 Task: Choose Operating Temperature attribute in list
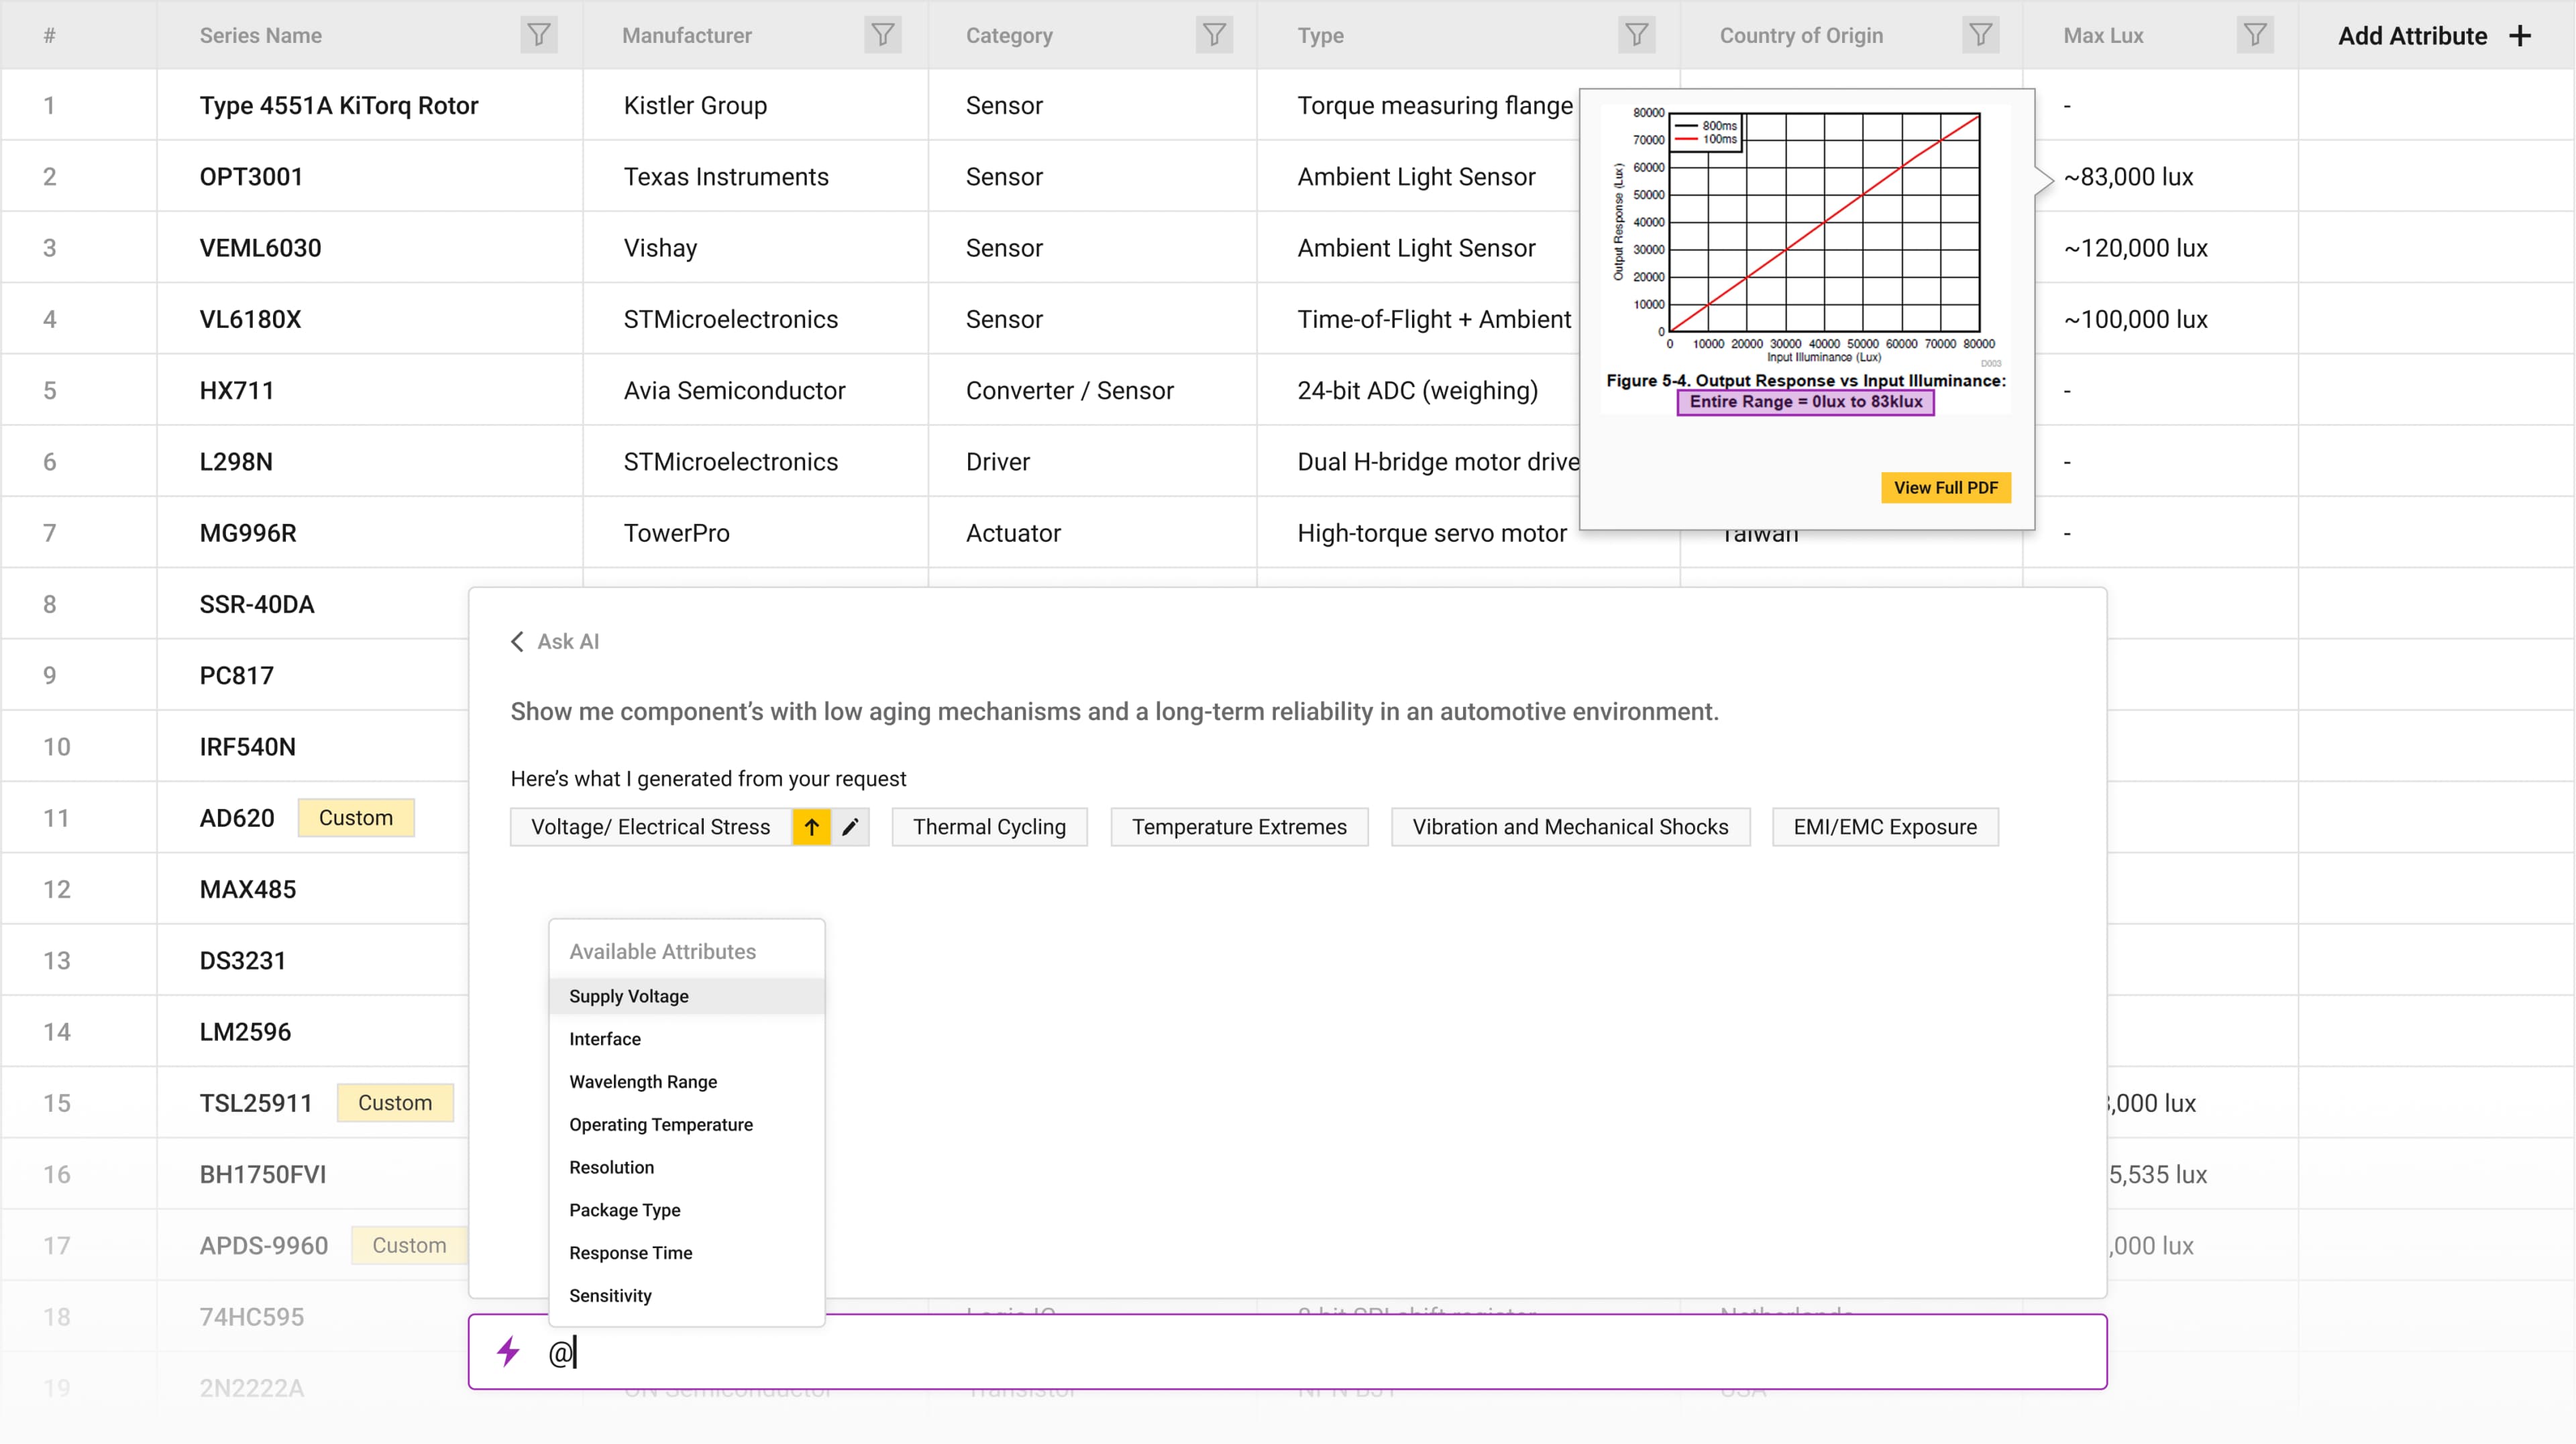tap(661, 1124)
